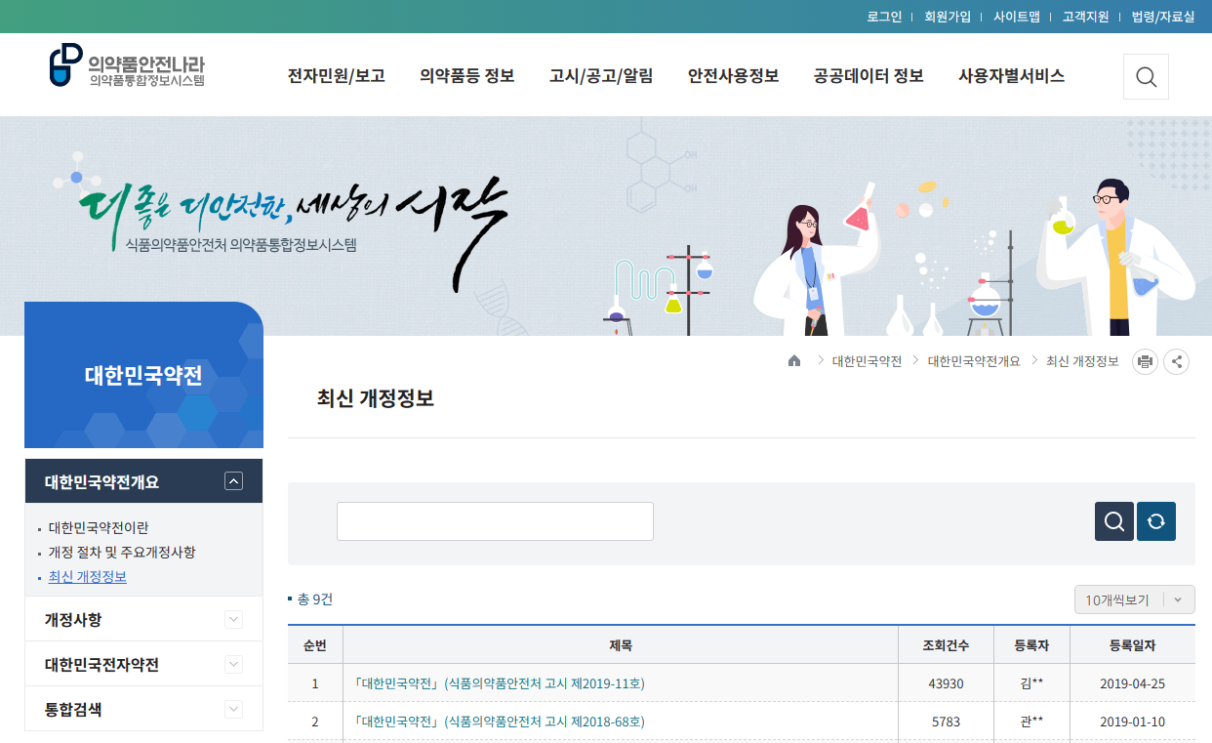Click the 법령/자료실 link
Image resolution: width=1212 pixels, height=743 pixels.
click(1163, 17)
